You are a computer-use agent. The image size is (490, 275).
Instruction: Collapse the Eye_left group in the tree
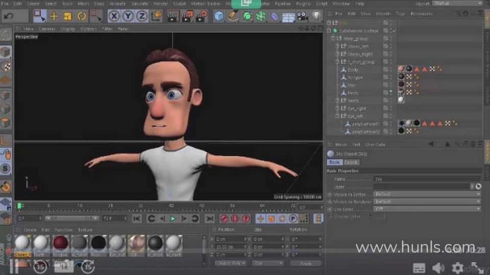point(337,116)
